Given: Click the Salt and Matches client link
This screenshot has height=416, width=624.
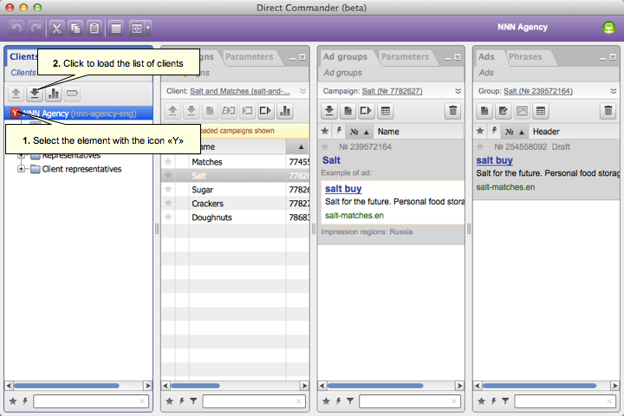Looking at the screenshot, I should [x=239, y=91].
